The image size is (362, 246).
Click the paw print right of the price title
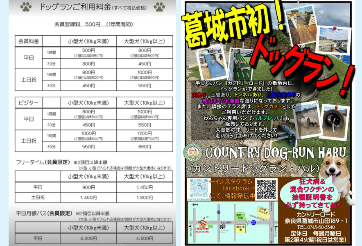(x=159, y=7)
